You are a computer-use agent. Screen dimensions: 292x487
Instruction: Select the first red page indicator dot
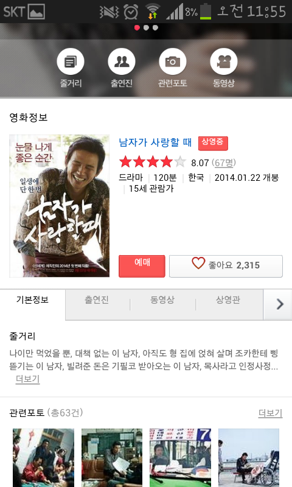(137, 27)
